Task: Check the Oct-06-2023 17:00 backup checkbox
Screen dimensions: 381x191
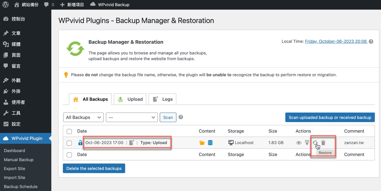Action: click(x=69, y=143)
